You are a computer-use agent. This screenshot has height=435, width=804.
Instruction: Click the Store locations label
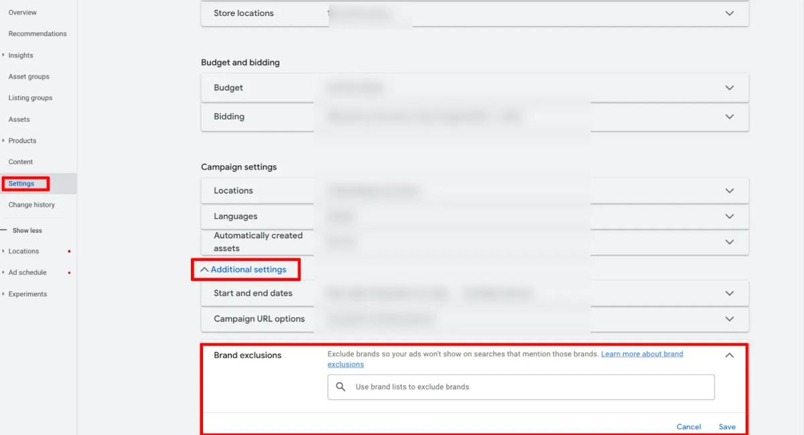244,13
